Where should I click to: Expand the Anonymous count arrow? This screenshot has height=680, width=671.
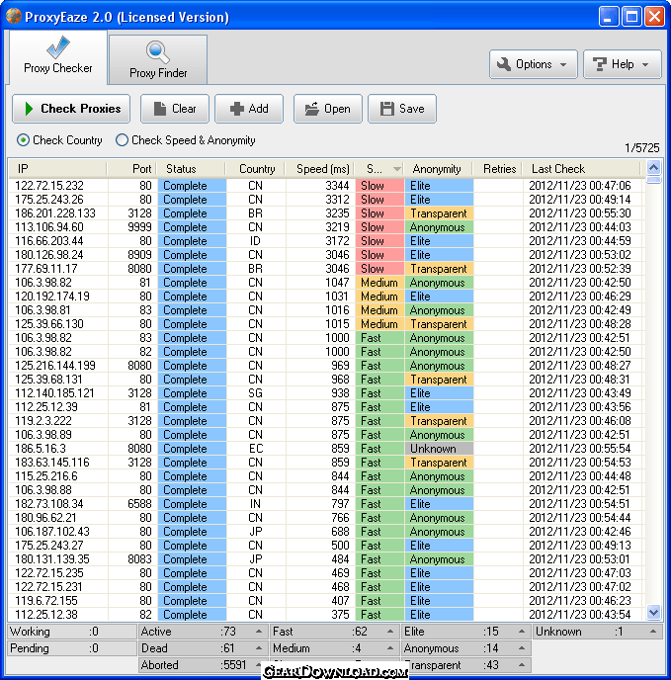[522, 648]
